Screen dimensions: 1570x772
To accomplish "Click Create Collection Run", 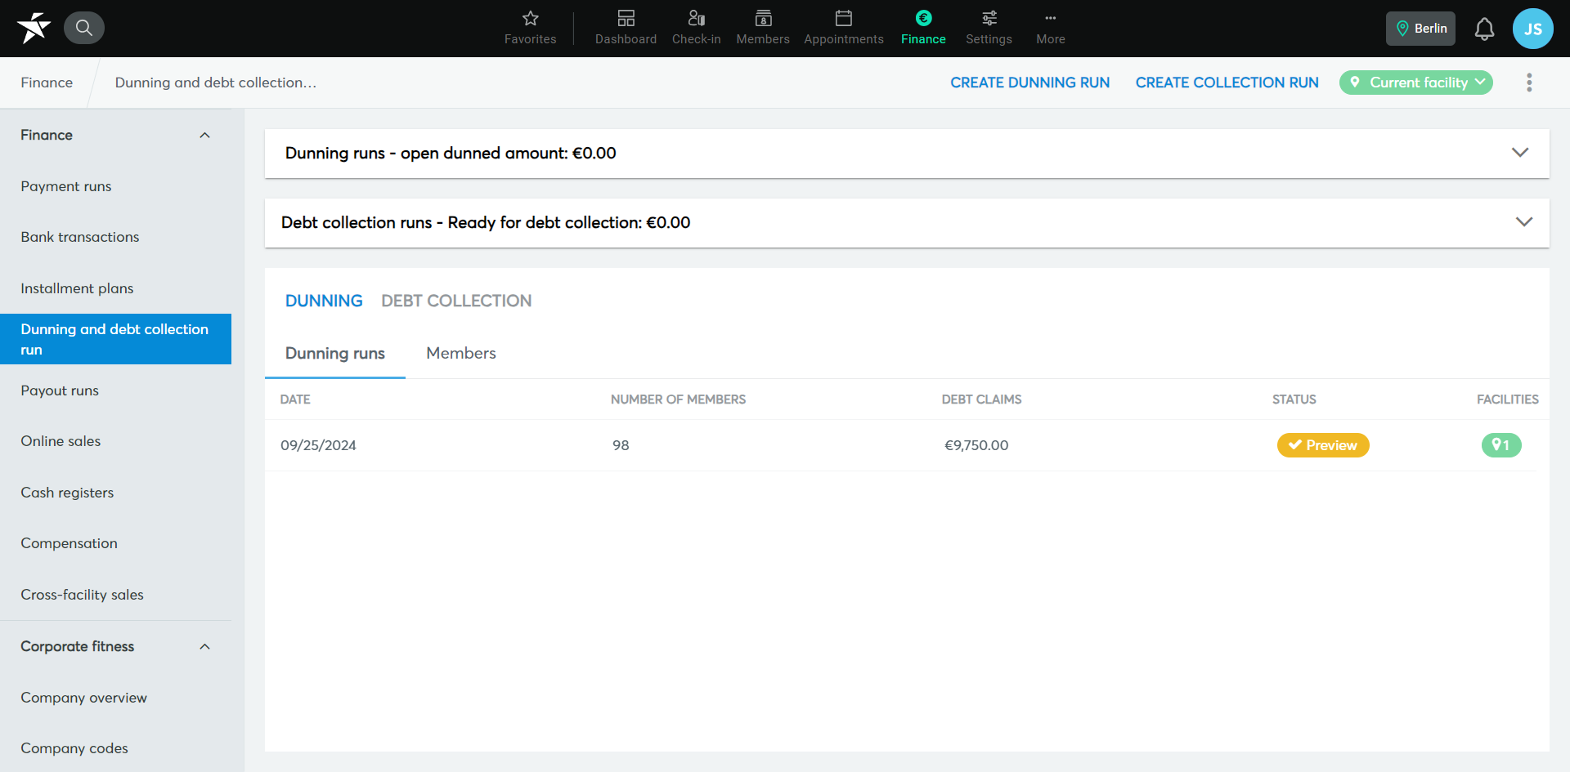I will point(1227,83).
